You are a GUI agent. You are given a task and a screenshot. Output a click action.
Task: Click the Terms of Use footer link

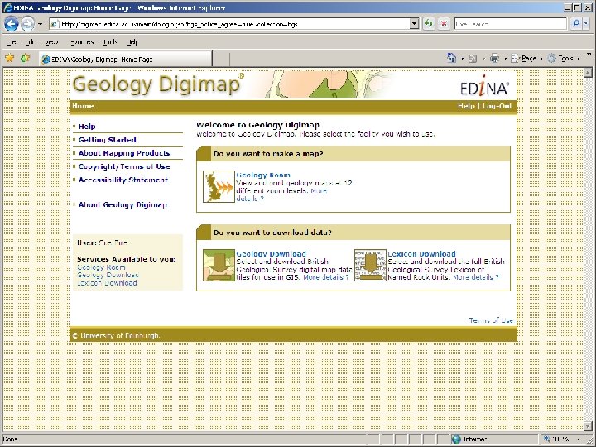click(491, 320)
